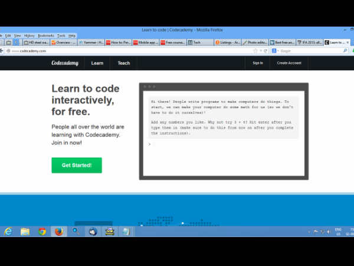This screenshot has height=266, width=354.
Task: Switch to the Tech tab
Action: [x=201, y=43]
